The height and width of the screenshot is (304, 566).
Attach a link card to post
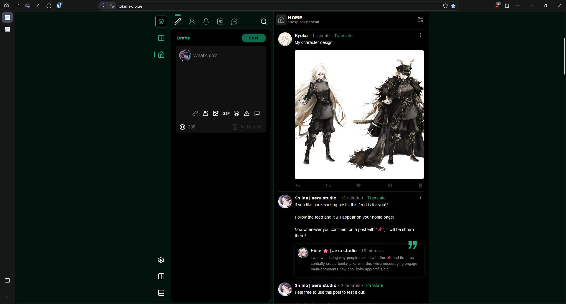[195, 113]
